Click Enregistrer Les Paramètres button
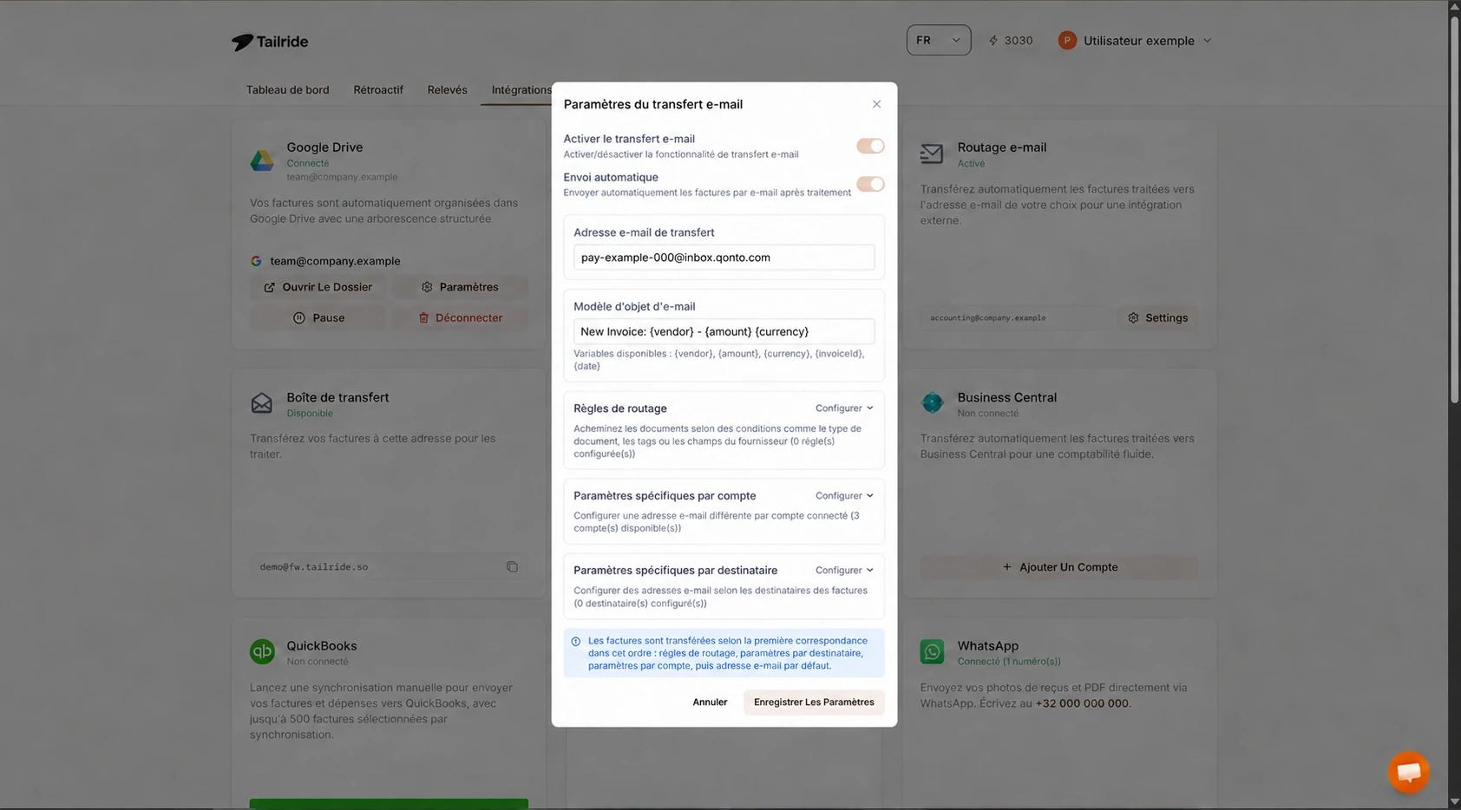Image resolution: width=1461 pixels, height=810 pixels. click(814, 702)
